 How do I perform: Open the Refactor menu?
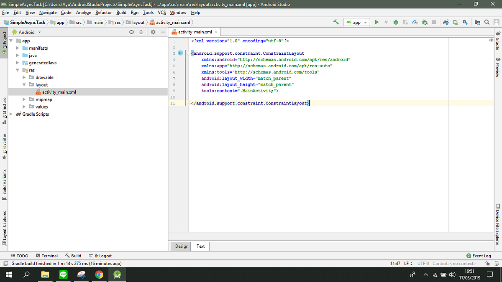[x=103, y=13]
